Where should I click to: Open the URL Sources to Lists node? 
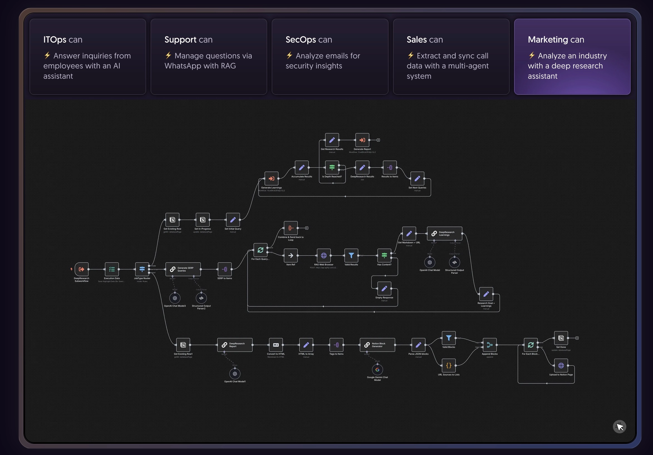point(448,366)
